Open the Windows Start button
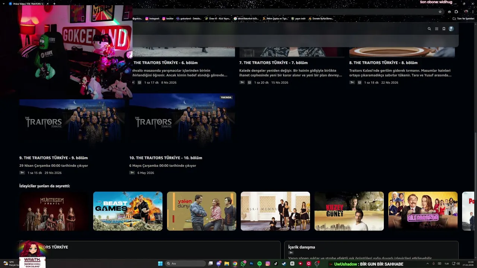Image resolution: width=477 pixels, height=268 pixels. coord(160,264)
